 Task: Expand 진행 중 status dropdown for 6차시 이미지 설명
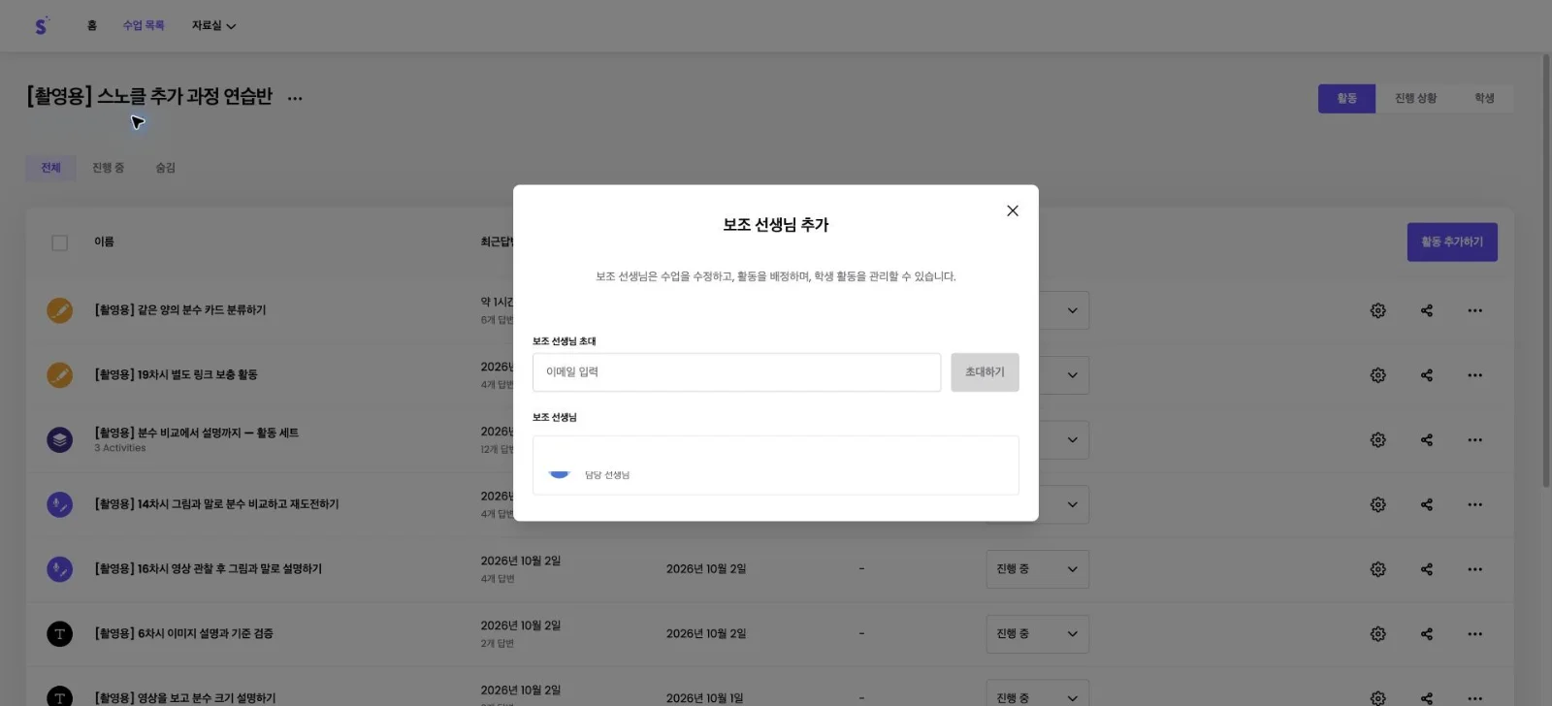coord(1037,634)
